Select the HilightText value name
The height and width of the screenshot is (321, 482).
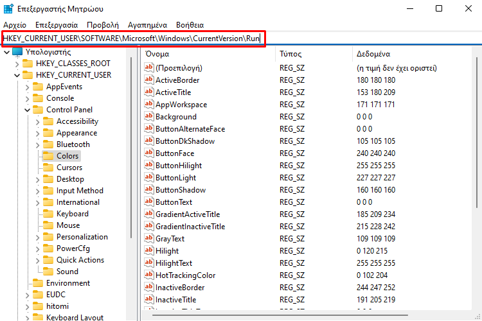[174, 263]
